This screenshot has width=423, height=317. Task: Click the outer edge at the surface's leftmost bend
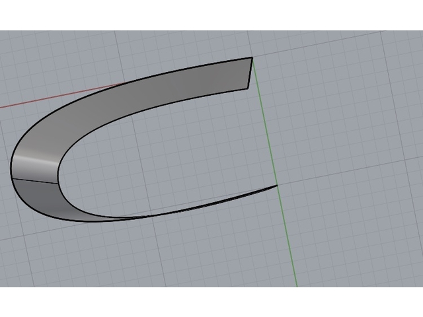click(12, 168)
